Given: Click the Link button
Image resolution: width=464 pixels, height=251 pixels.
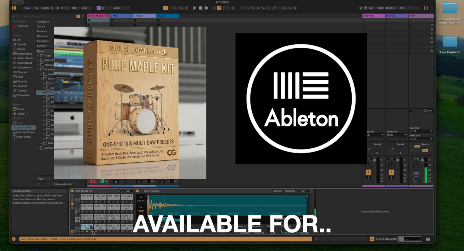Looking at the screenshot, I should tap(28, 8).
